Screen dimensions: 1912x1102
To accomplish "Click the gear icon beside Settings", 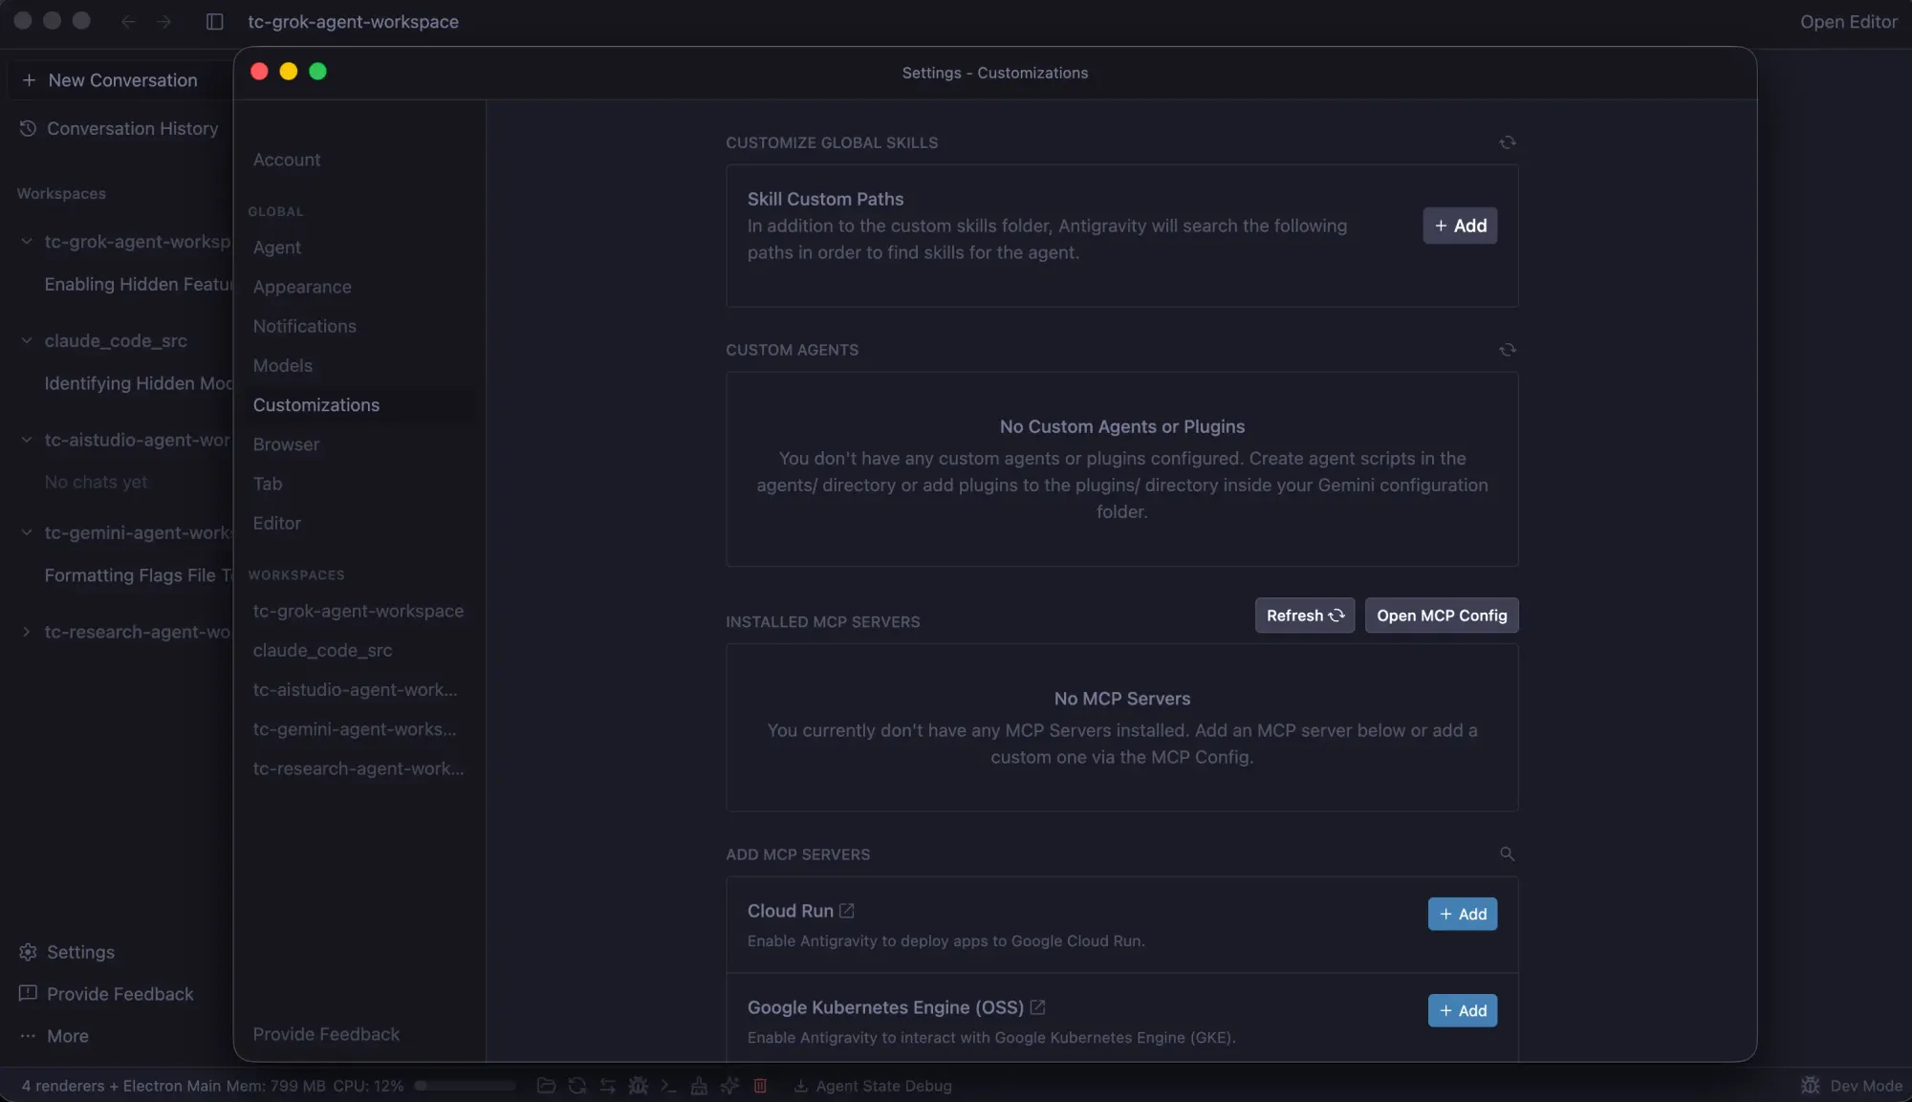I will point(28,952).
